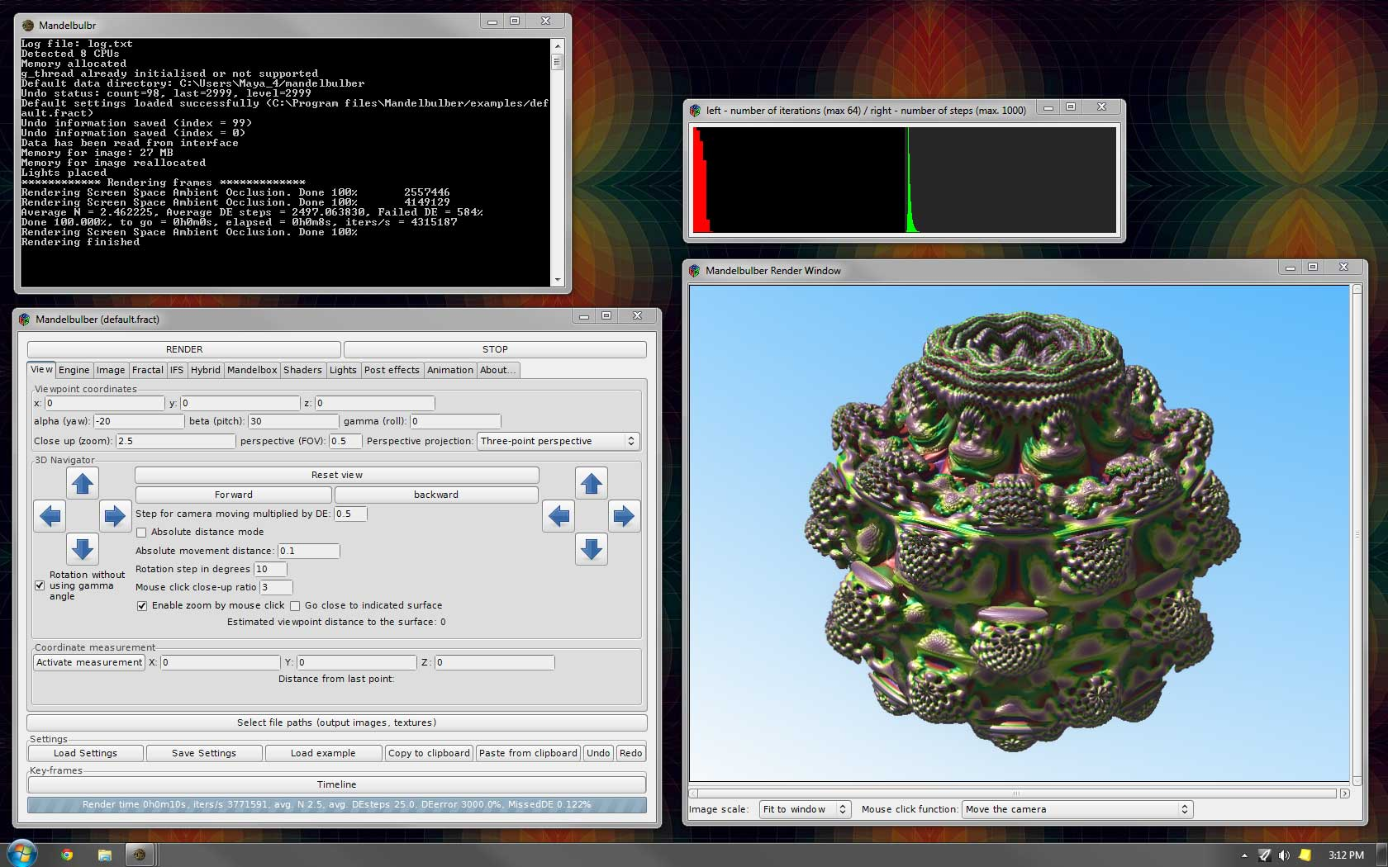Click left navigator right arrow

(x=114, y=516)
